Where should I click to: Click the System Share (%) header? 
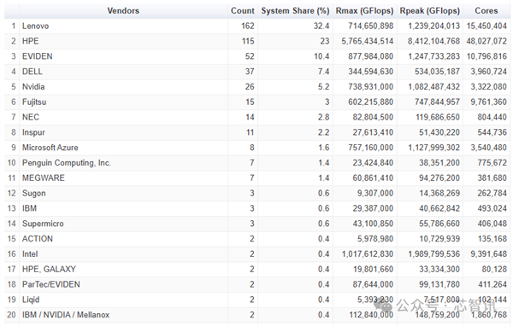295,11
